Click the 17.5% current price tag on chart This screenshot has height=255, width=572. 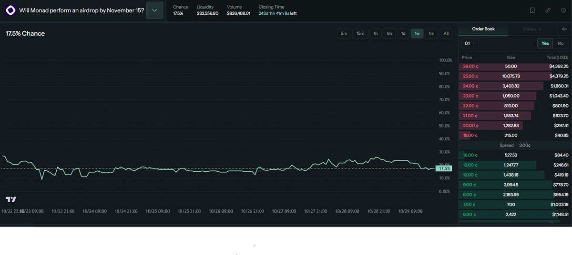[x=444, y=168]
